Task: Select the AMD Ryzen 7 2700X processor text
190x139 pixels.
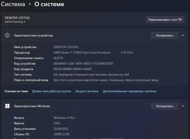Action: (x=82, y=52)
